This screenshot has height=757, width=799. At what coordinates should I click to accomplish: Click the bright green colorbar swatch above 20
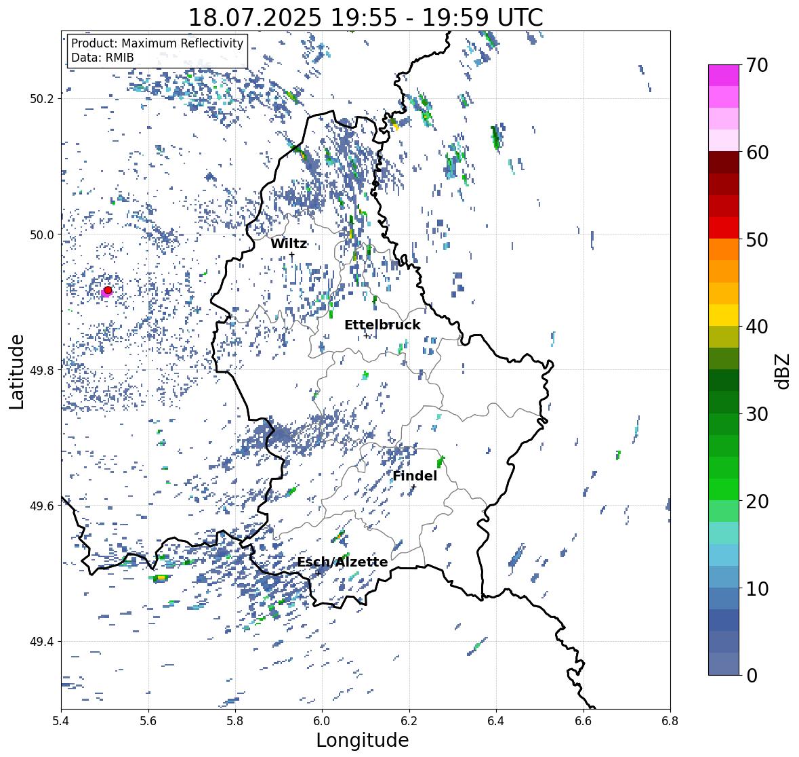(x=724, y=489)
